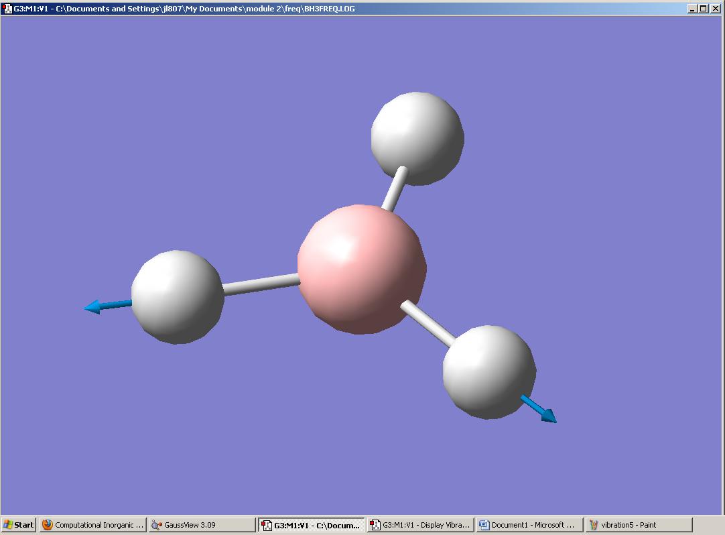Select the bottom-right hydrogen atom
Image resolution: width=725 pixels, height=535 pixels.
point(489,372)
